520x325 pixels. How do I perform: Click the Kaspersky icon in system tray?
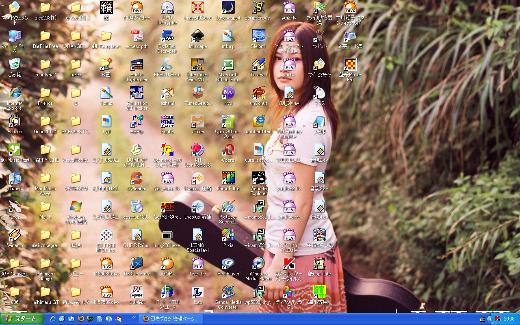(x=497, y=319)
